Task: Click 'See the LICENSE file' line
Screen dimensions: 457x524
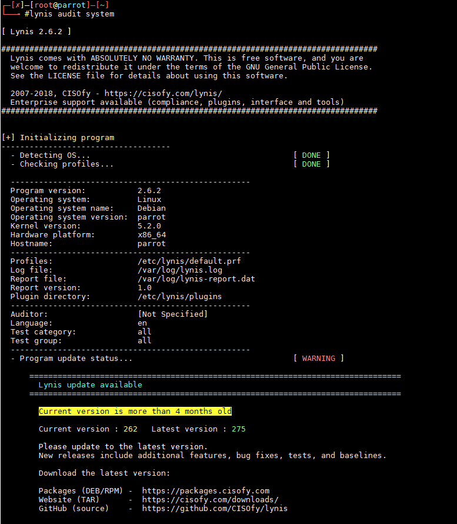Action: pos(149,76)
